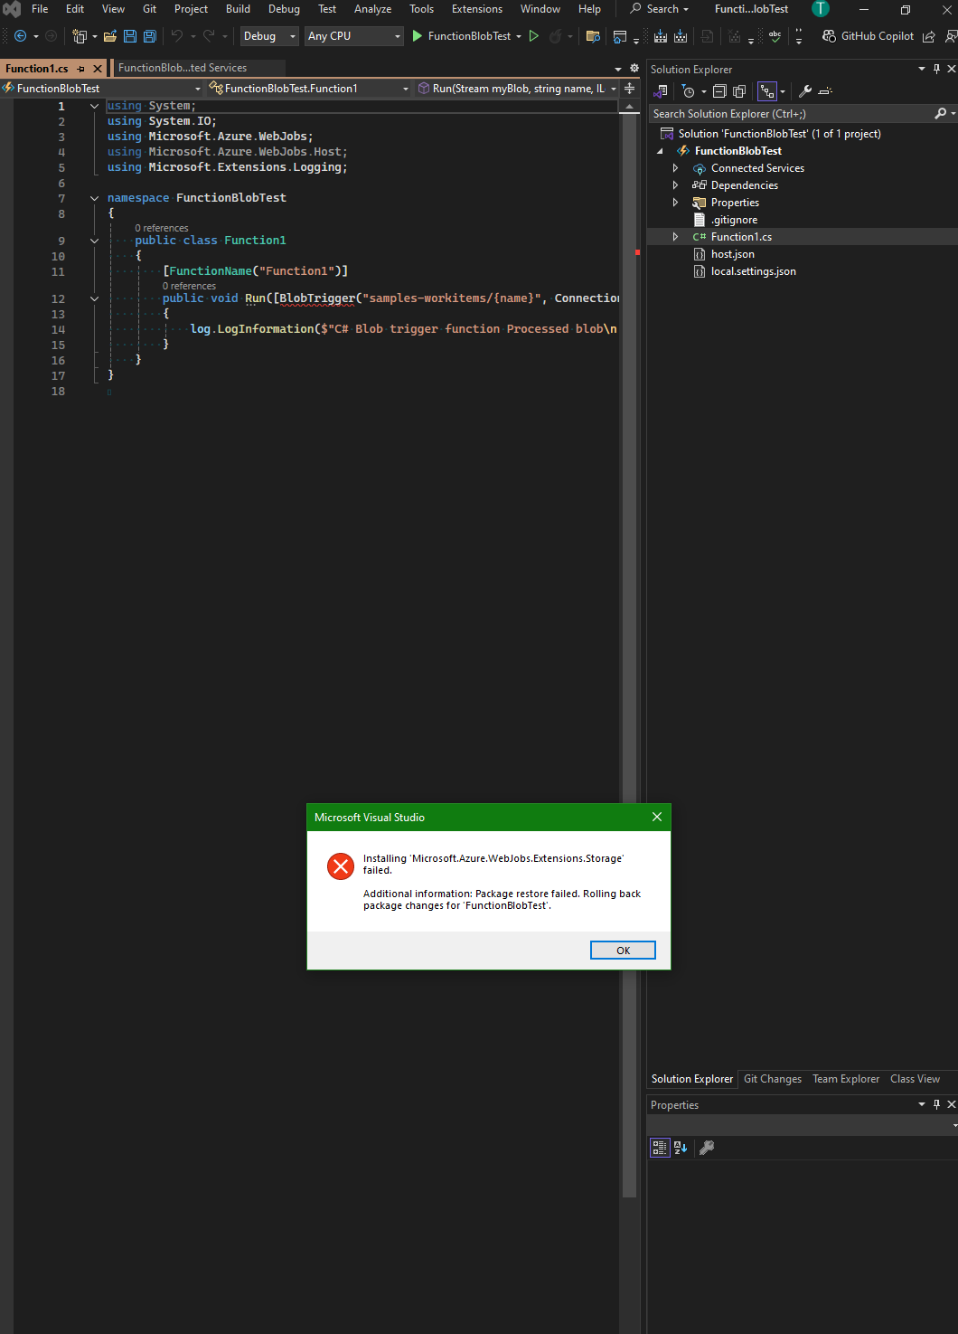Click the Properties wrench icon in Solution Explorer
Viewport: 958px width, 1334px height.
click(805, 91)
